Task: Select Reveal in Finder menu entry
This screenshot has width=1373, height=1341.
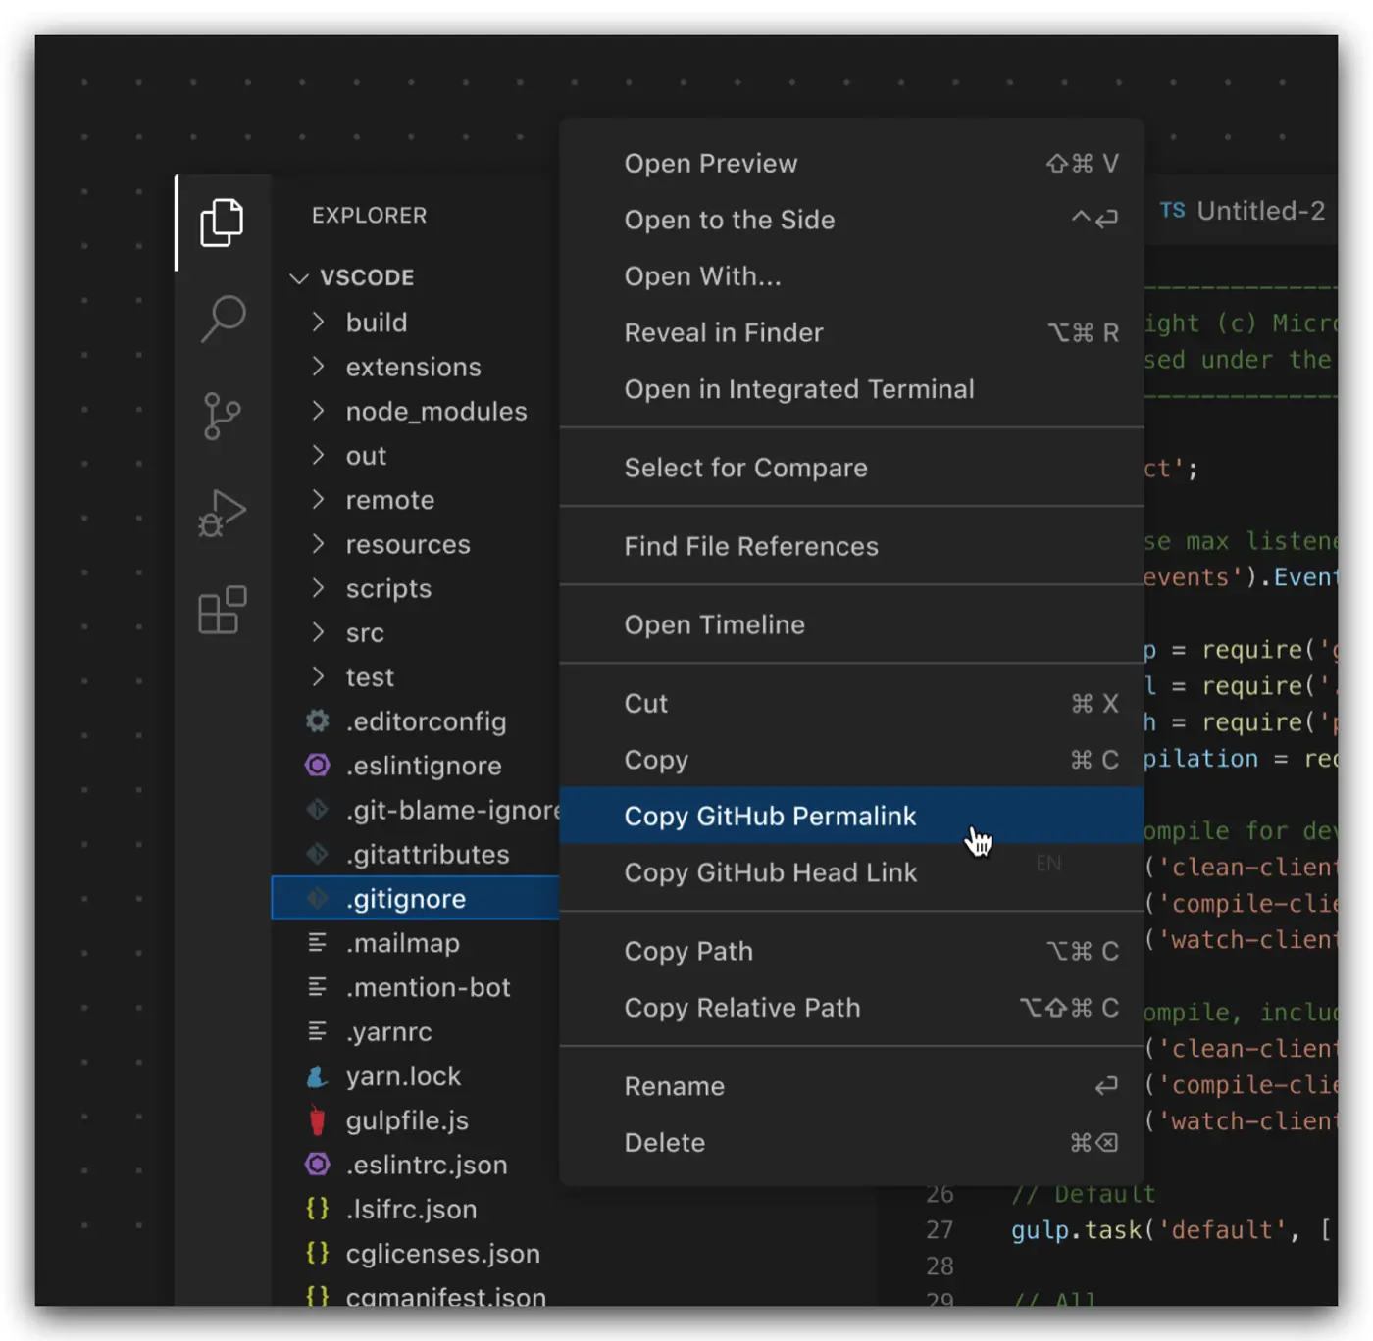Action: point(723,333)
